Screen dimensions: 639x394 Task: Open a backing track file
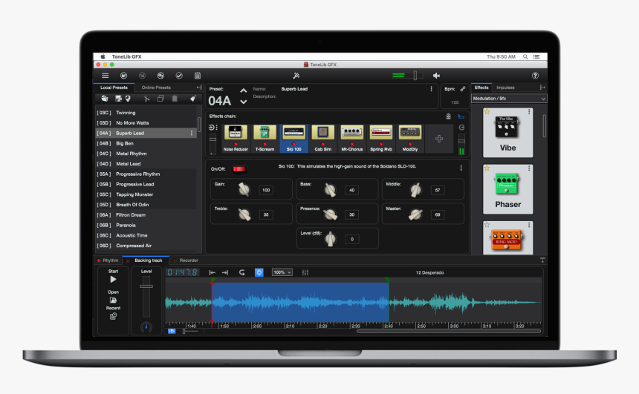tap(113, 300)
